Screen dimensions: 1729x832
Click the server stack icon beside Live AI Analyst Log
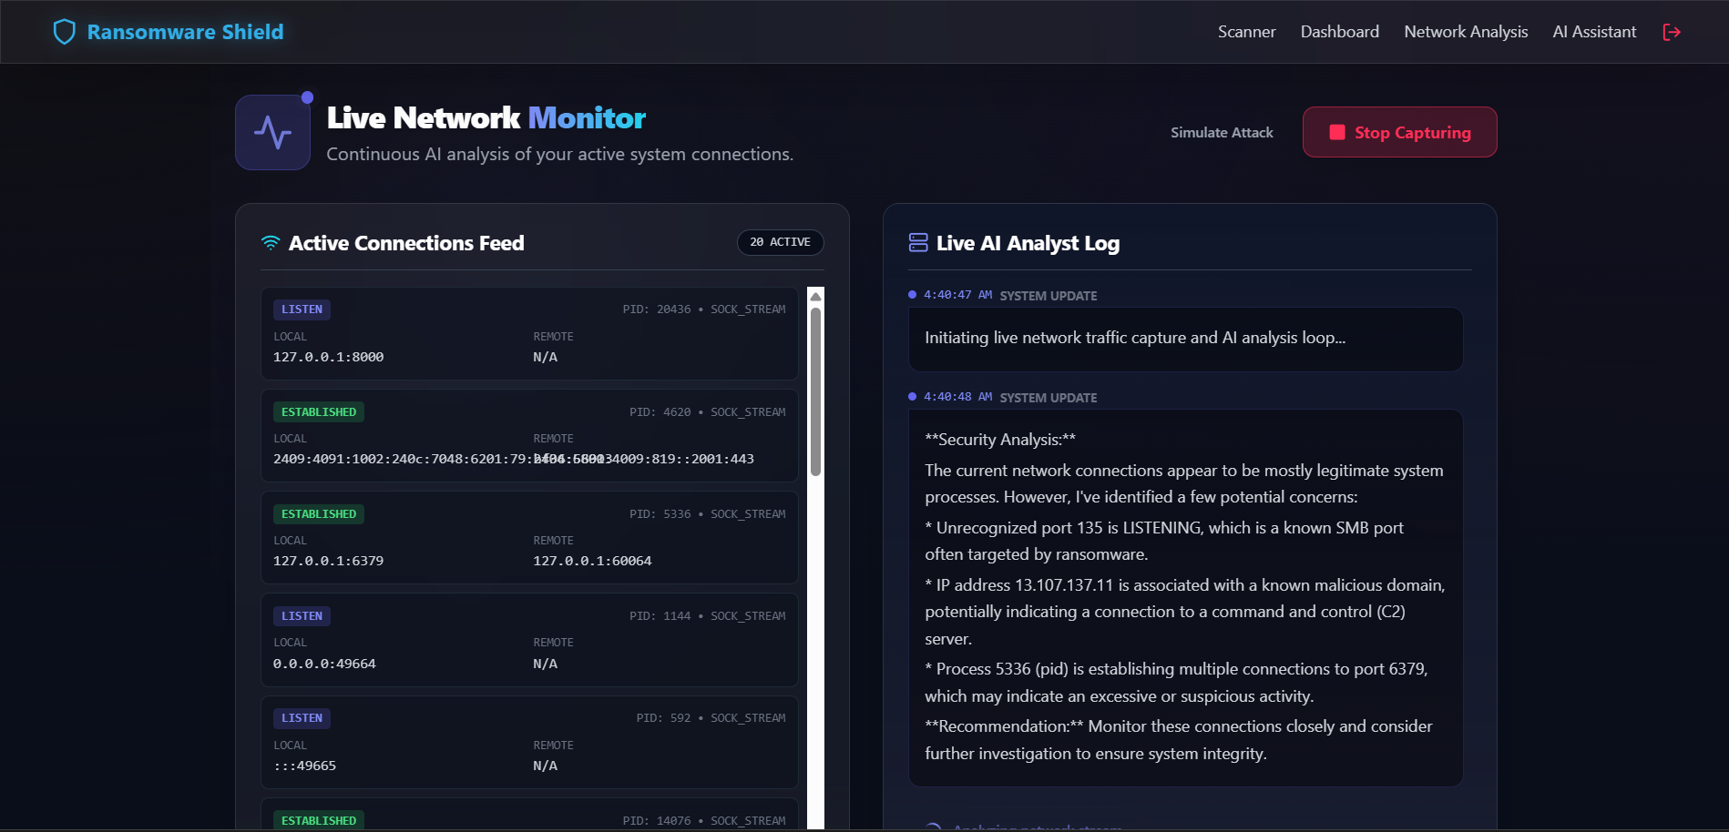[x=917, y=242]
